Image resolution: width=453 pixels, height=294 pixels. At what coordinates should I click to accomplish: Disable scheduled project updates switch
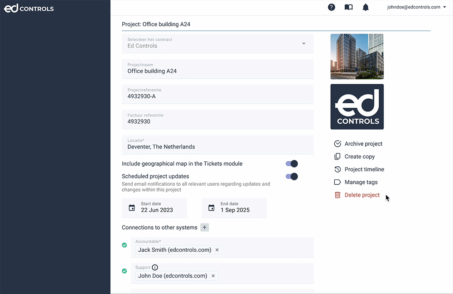pyautogui.click(x=292, y=177)
